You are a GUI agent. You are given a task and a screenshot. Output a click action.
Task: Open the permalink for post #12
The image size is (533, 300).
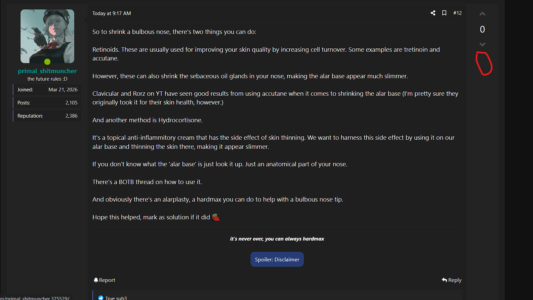[457, 13]
